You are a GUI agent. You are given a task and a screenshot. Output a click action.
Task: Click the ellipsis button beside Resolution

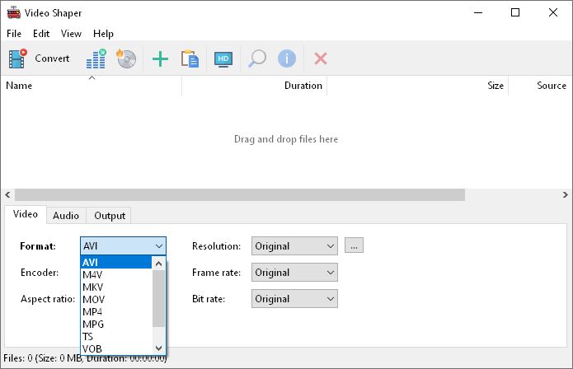pyautogui.click(x=354, y=245)
